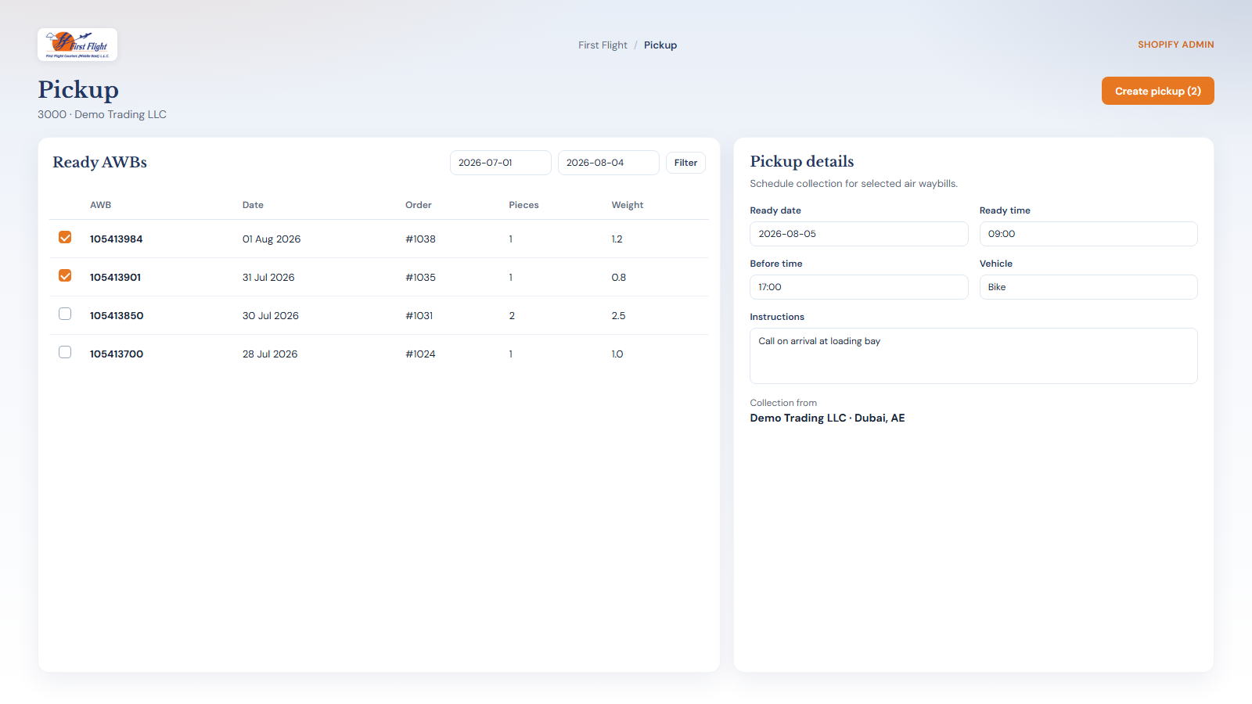Image resolution: width=1252 pixels, height=704 pixels.
Task: Click the date 31 Jul 2026
Action: click(268, 278)
